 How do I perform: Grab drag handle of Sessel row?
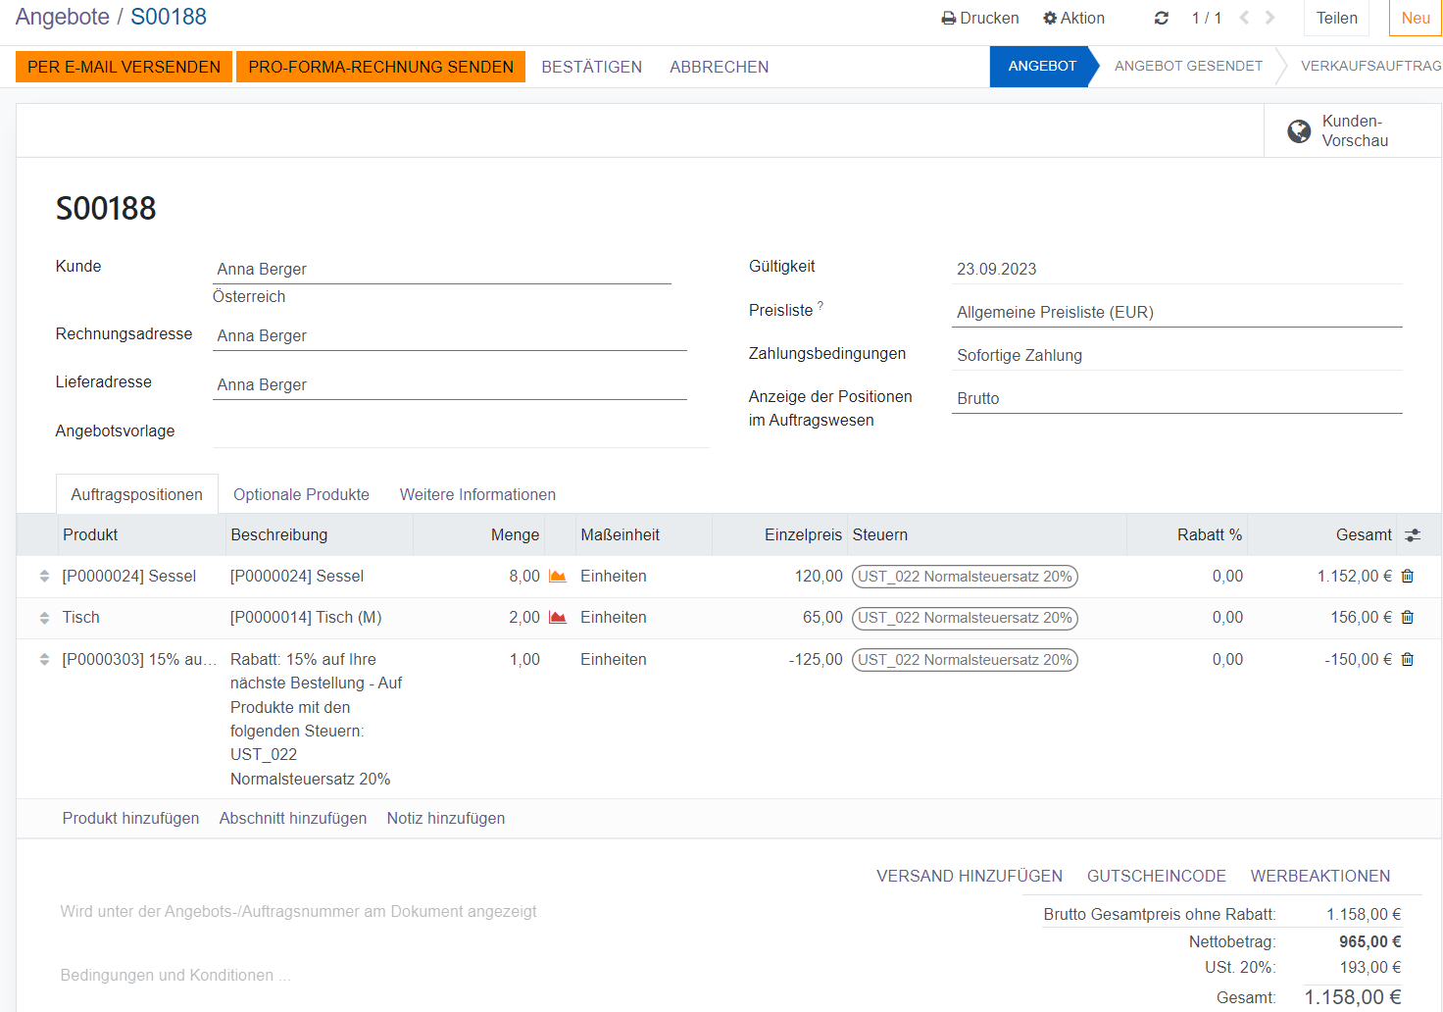coord(44,577)
